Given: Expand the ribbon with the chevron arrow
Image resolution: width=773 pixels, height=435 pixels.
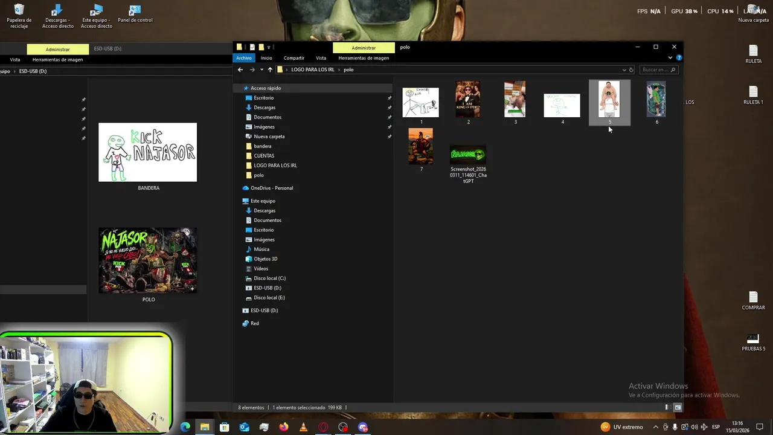Looking at the screenshot, I should [x=670, y=58].
